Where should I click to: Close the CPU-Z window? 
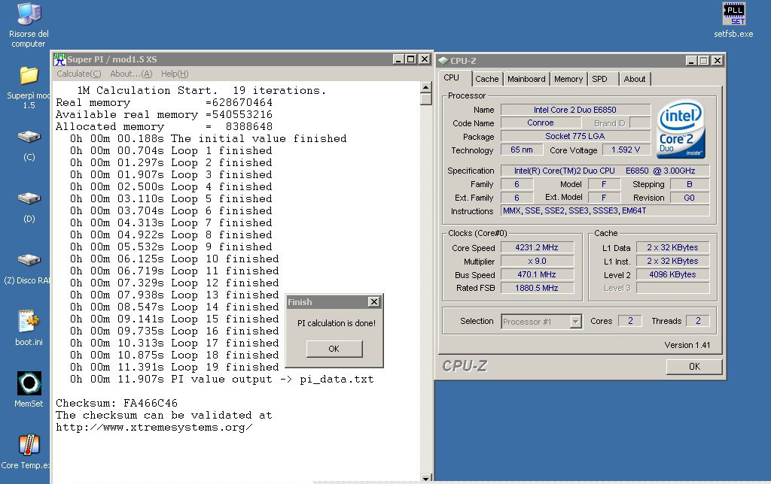718,60
